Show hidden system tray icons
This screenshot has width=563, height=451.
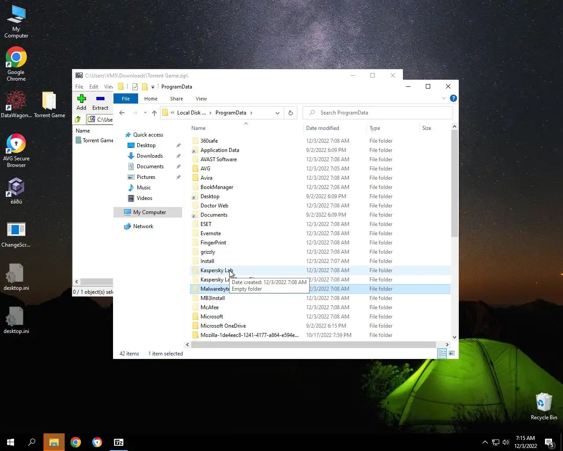click(x=485, y=442)
